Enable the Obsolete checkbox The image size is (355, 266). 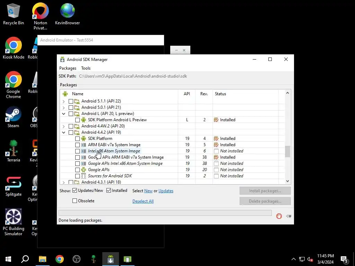click(x=75, y=201)
